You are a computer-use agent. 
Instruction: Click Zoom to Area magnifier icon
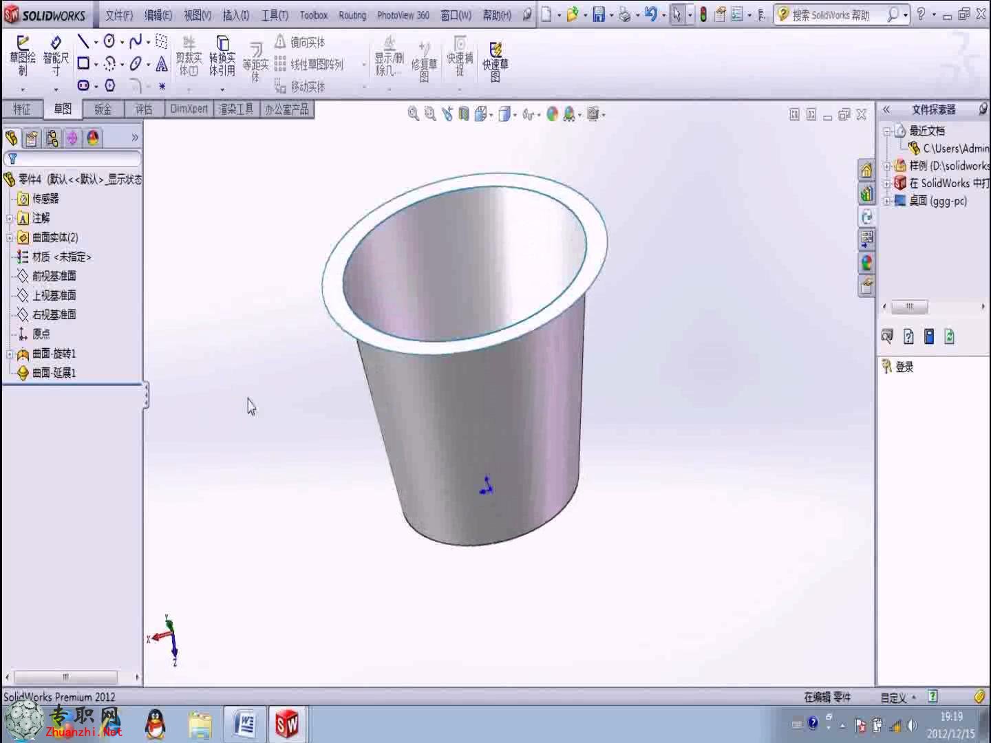click(x=430, y=114)
